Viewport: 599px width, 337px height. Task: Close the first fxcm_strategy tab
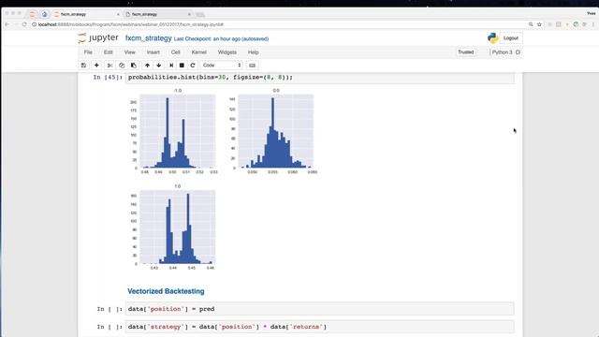click(118, 15)
